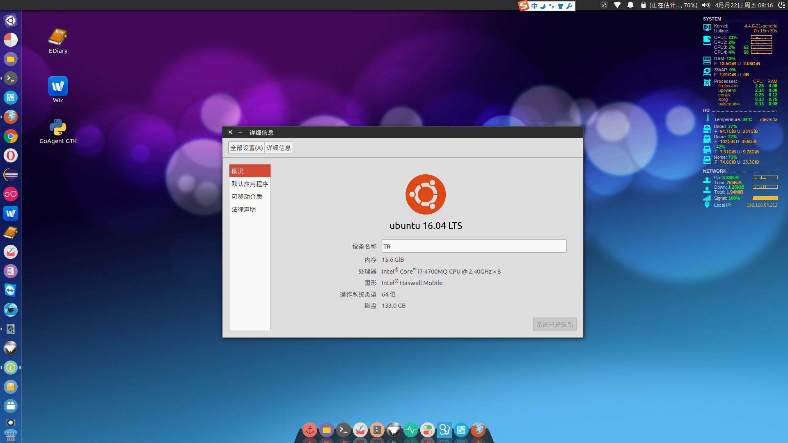Click the anchor icon in the bottom dock
The width and height of the screenshot is (788, 443).
310,430
